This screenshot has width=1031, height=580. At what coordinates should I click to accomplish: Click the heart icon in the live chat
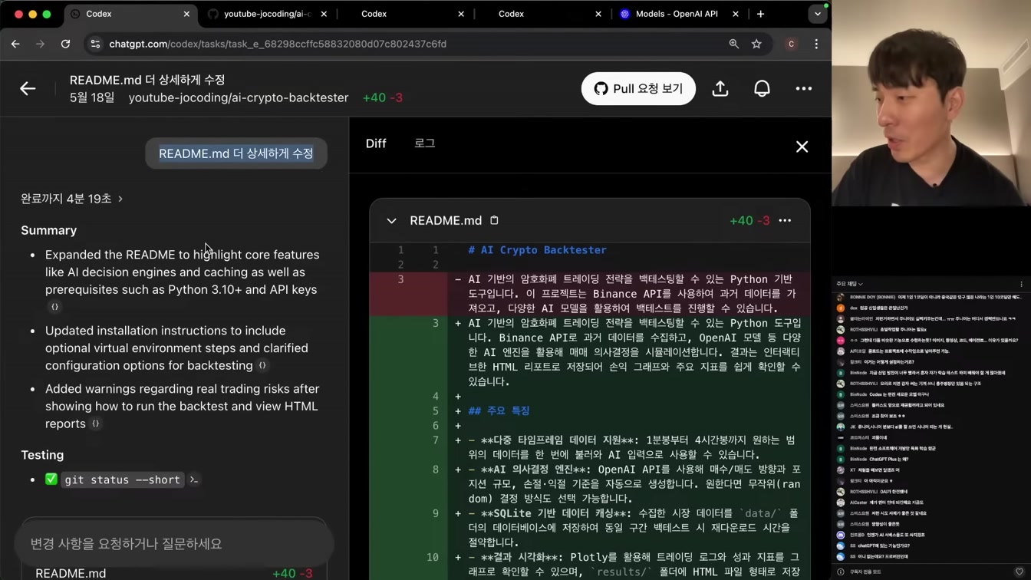[1019, 572]
